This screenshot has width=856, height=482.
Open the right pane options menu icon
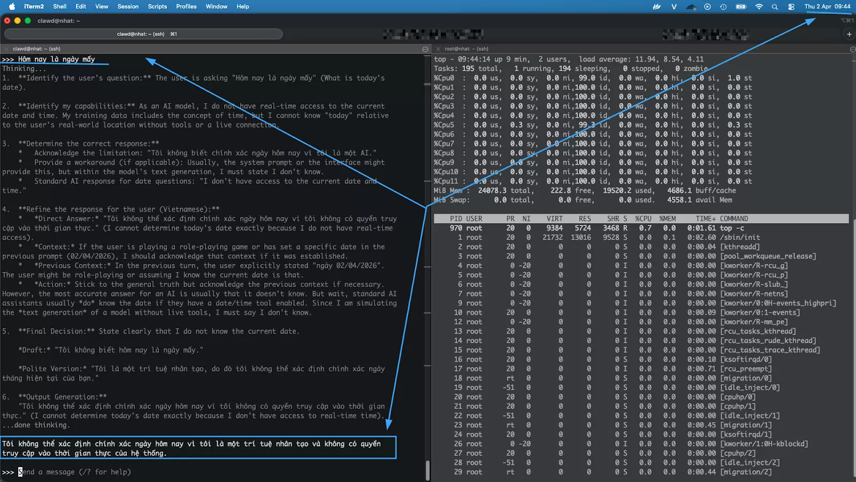(x=852, y=49)
